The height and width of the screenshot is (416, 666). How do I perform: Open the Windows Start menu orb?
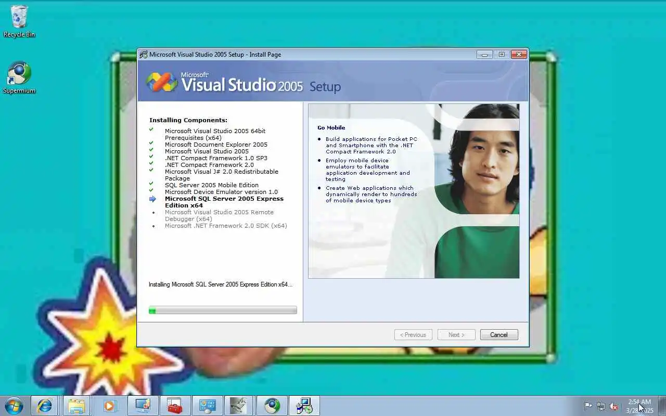(x=14, y=406)
